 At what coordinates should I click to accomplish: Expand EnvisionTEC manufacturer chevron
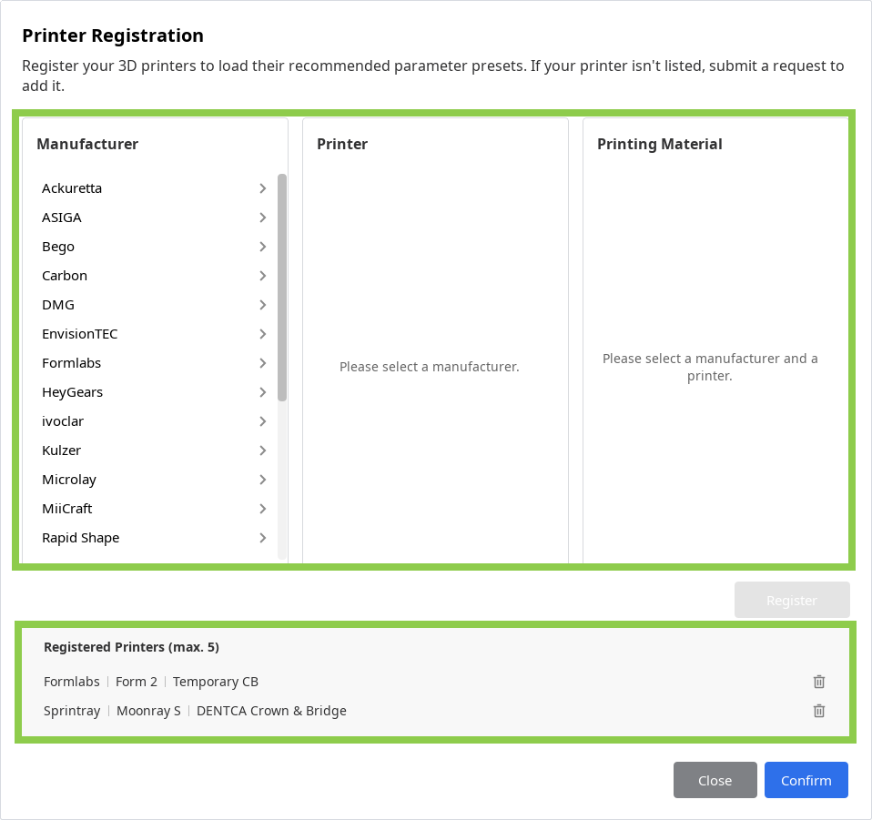(262, 334)
